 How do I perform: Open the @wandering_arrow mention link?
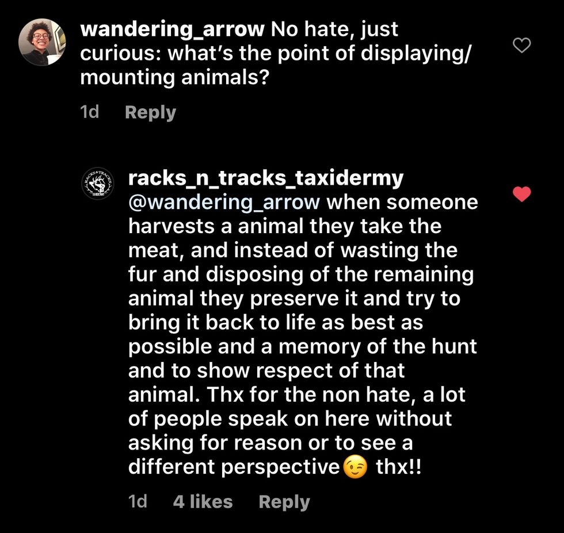tap(224, 203)
